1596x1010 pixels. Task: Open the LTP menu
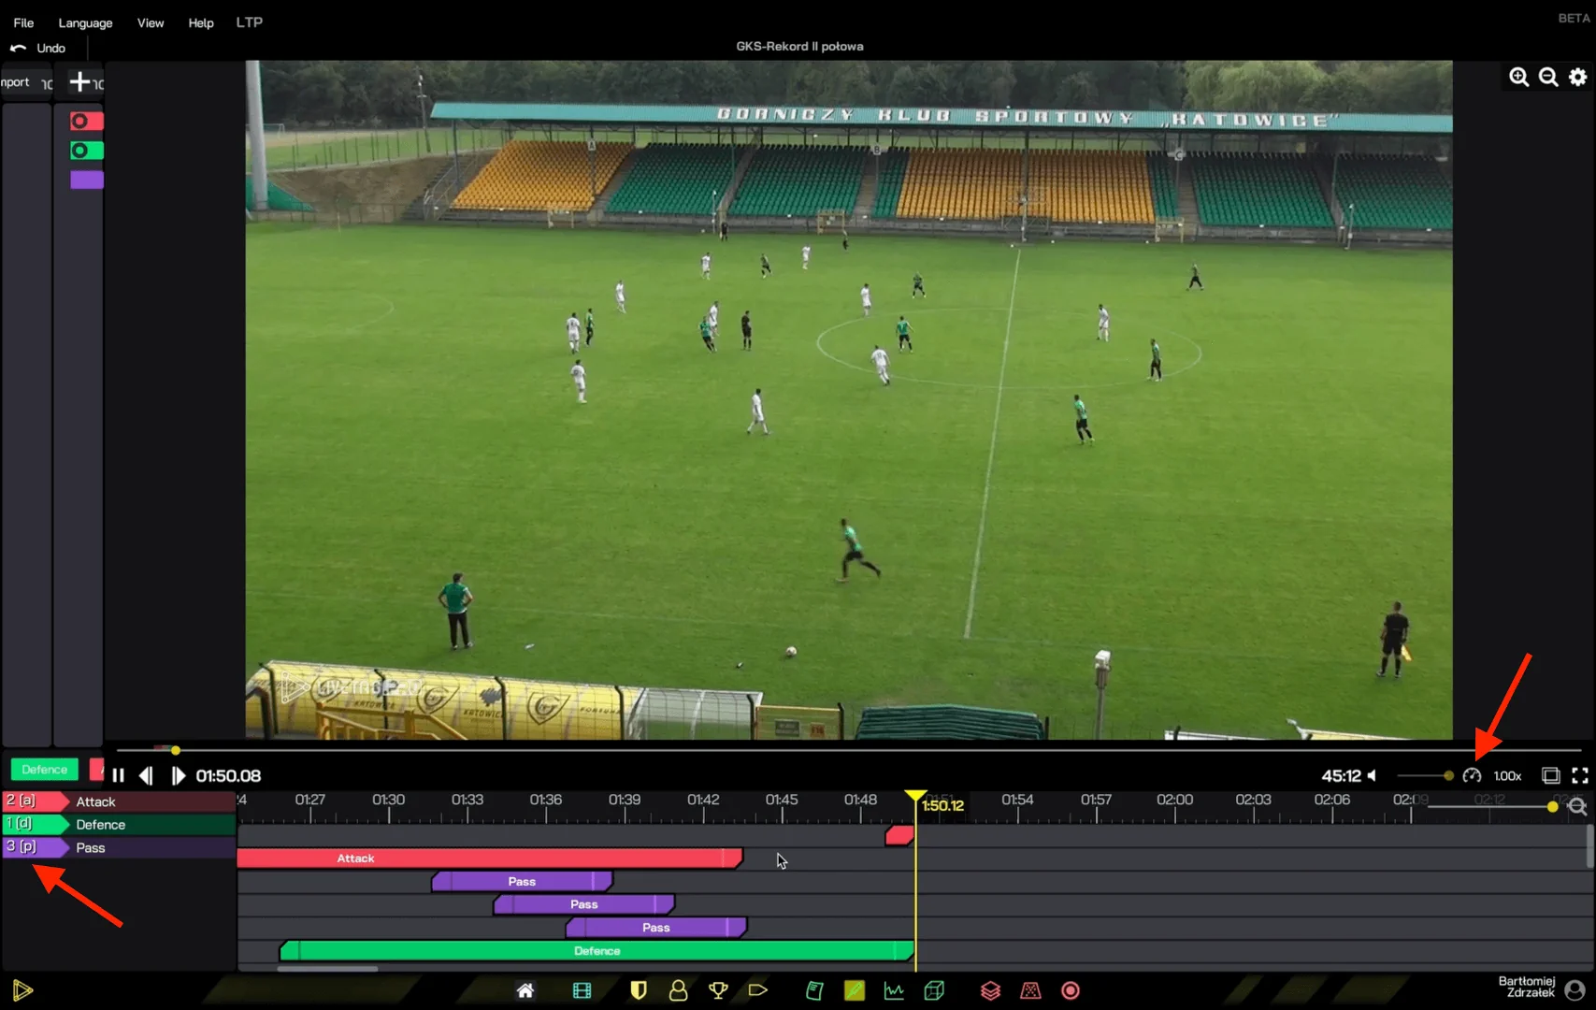pos(249,22)
